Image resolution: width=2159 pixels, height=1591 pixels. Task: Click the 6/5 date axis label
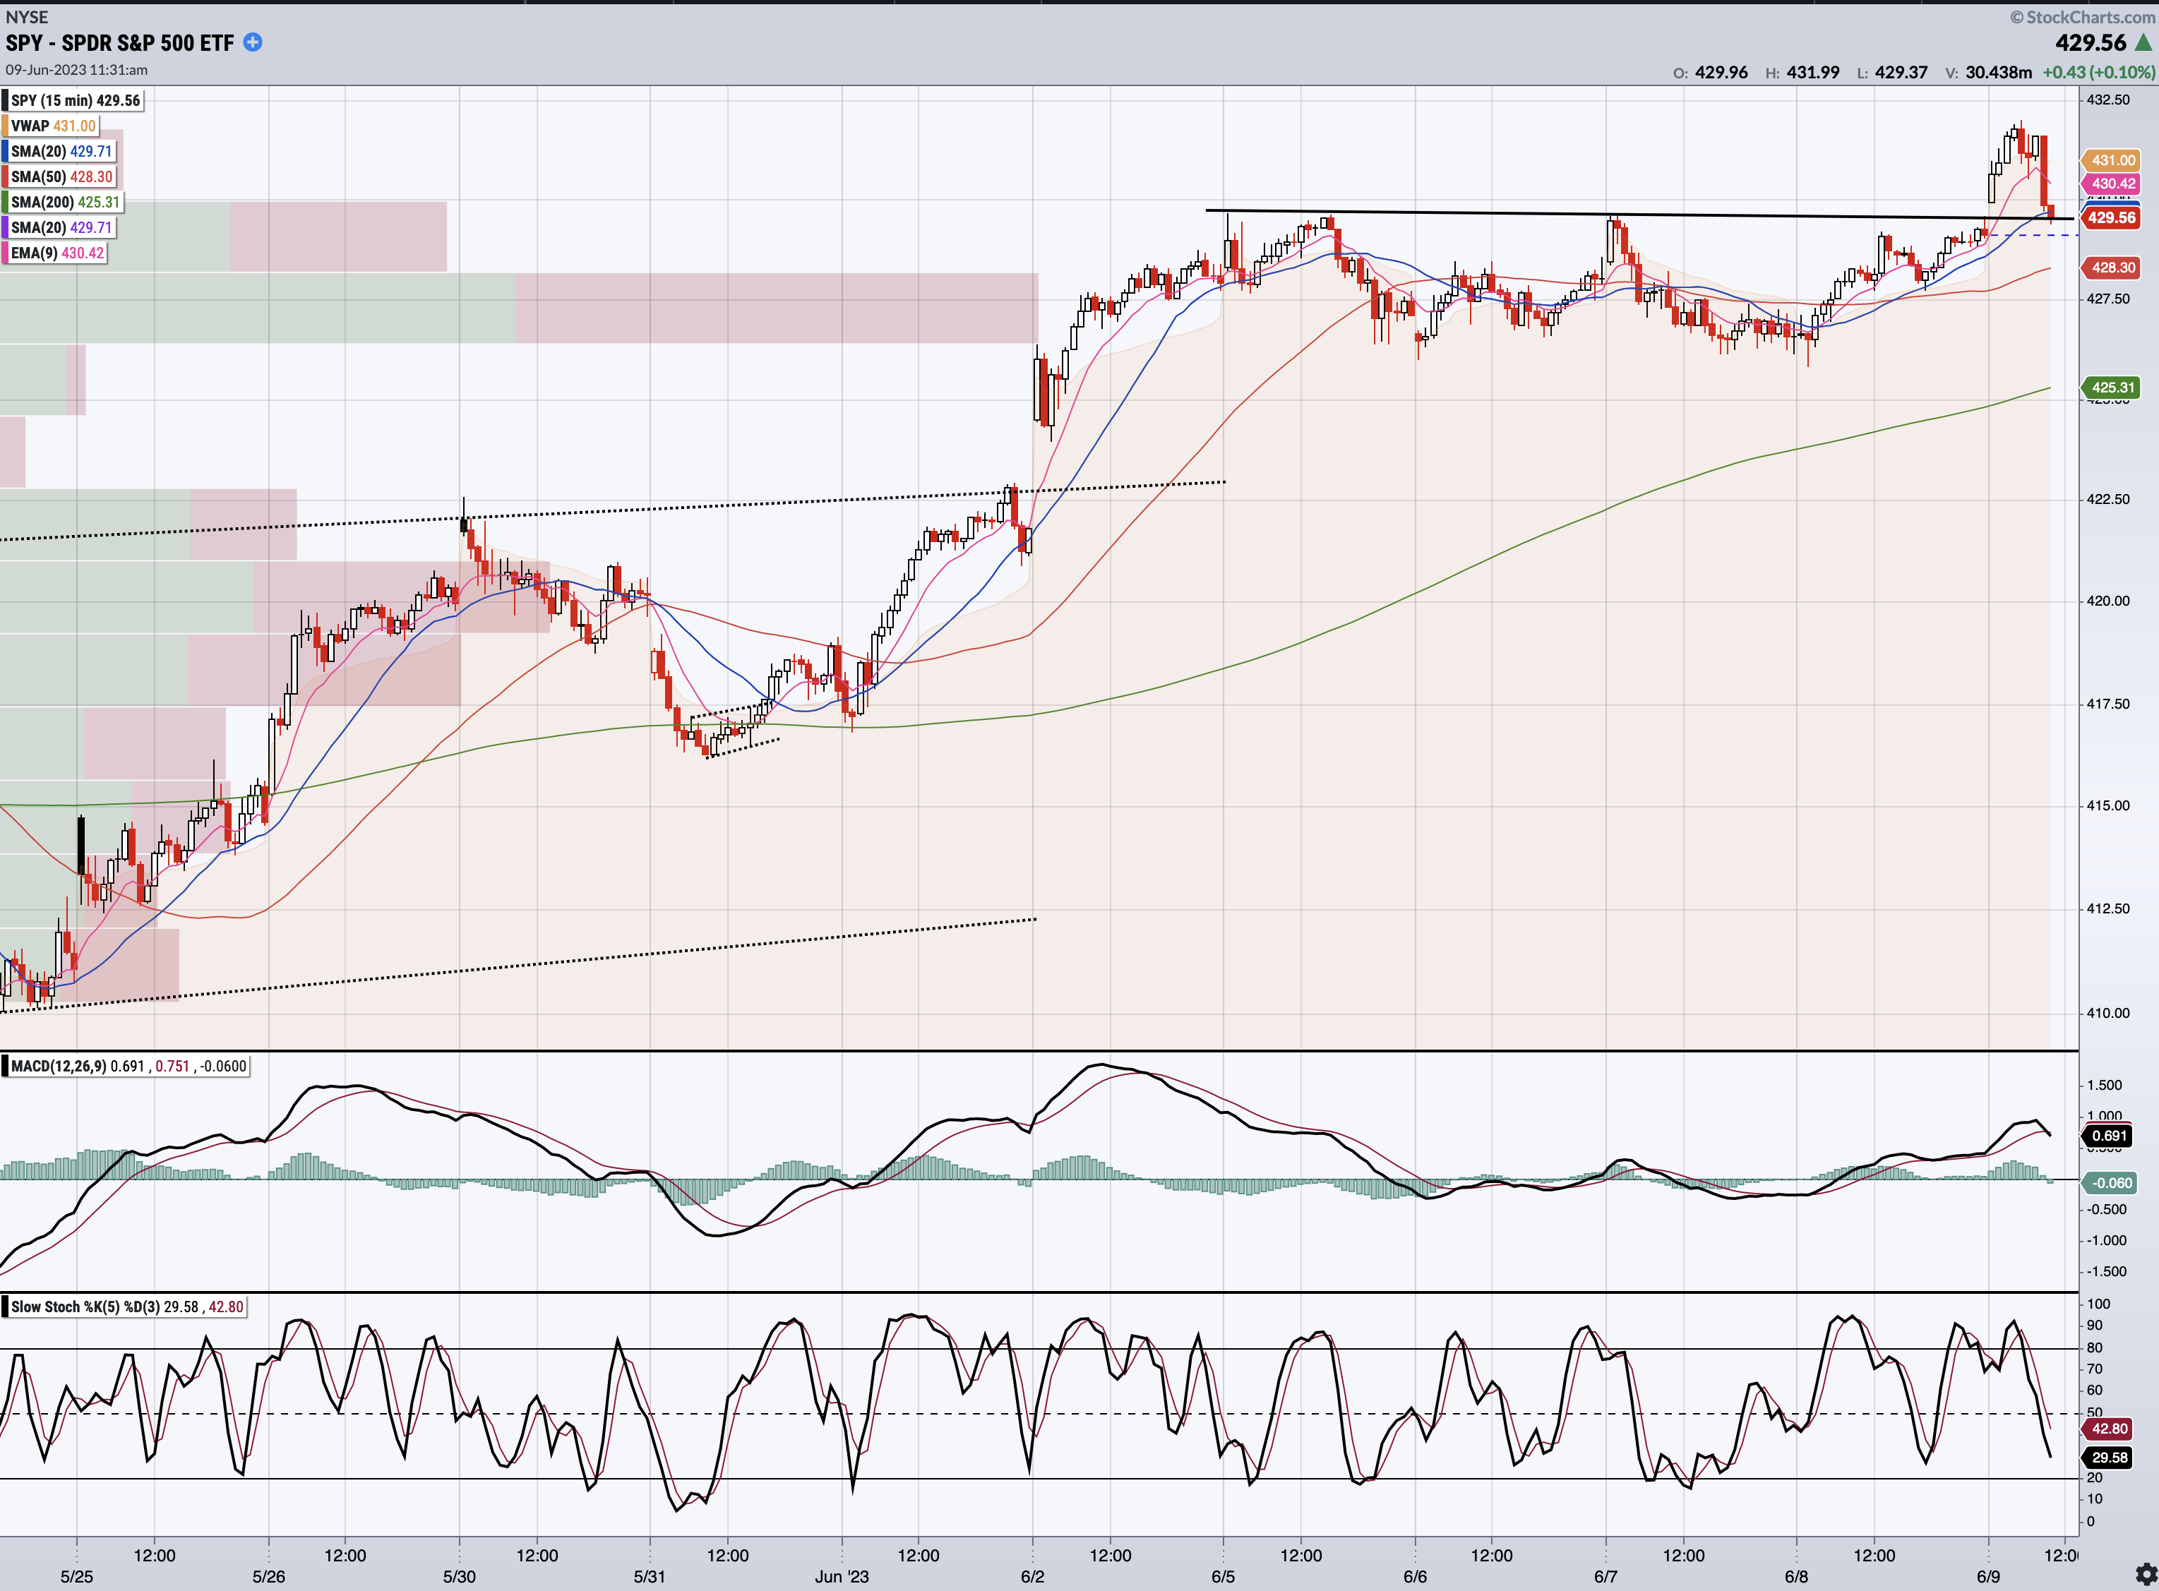[x=1224, y=1577]
